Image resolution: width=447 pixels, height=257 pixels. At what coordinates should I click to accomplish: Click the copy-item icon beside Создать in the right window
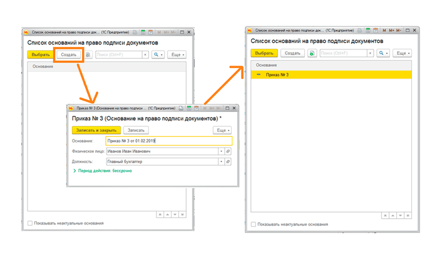click(312, 53)
